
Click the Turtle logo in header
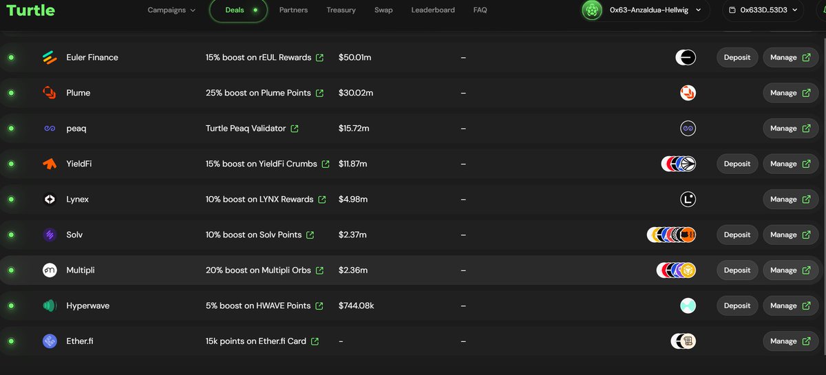pyautogui.click(x=30, y=10)
